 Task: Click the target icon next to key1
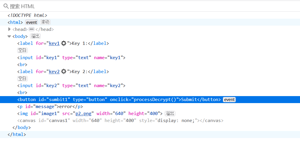point(63,43)
